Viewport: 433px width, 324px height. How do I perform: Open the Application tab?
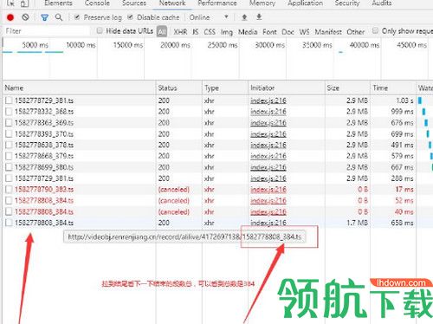(x=305, y=3)
